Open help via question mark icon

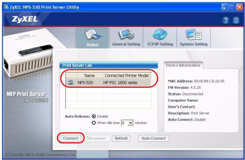226,20
